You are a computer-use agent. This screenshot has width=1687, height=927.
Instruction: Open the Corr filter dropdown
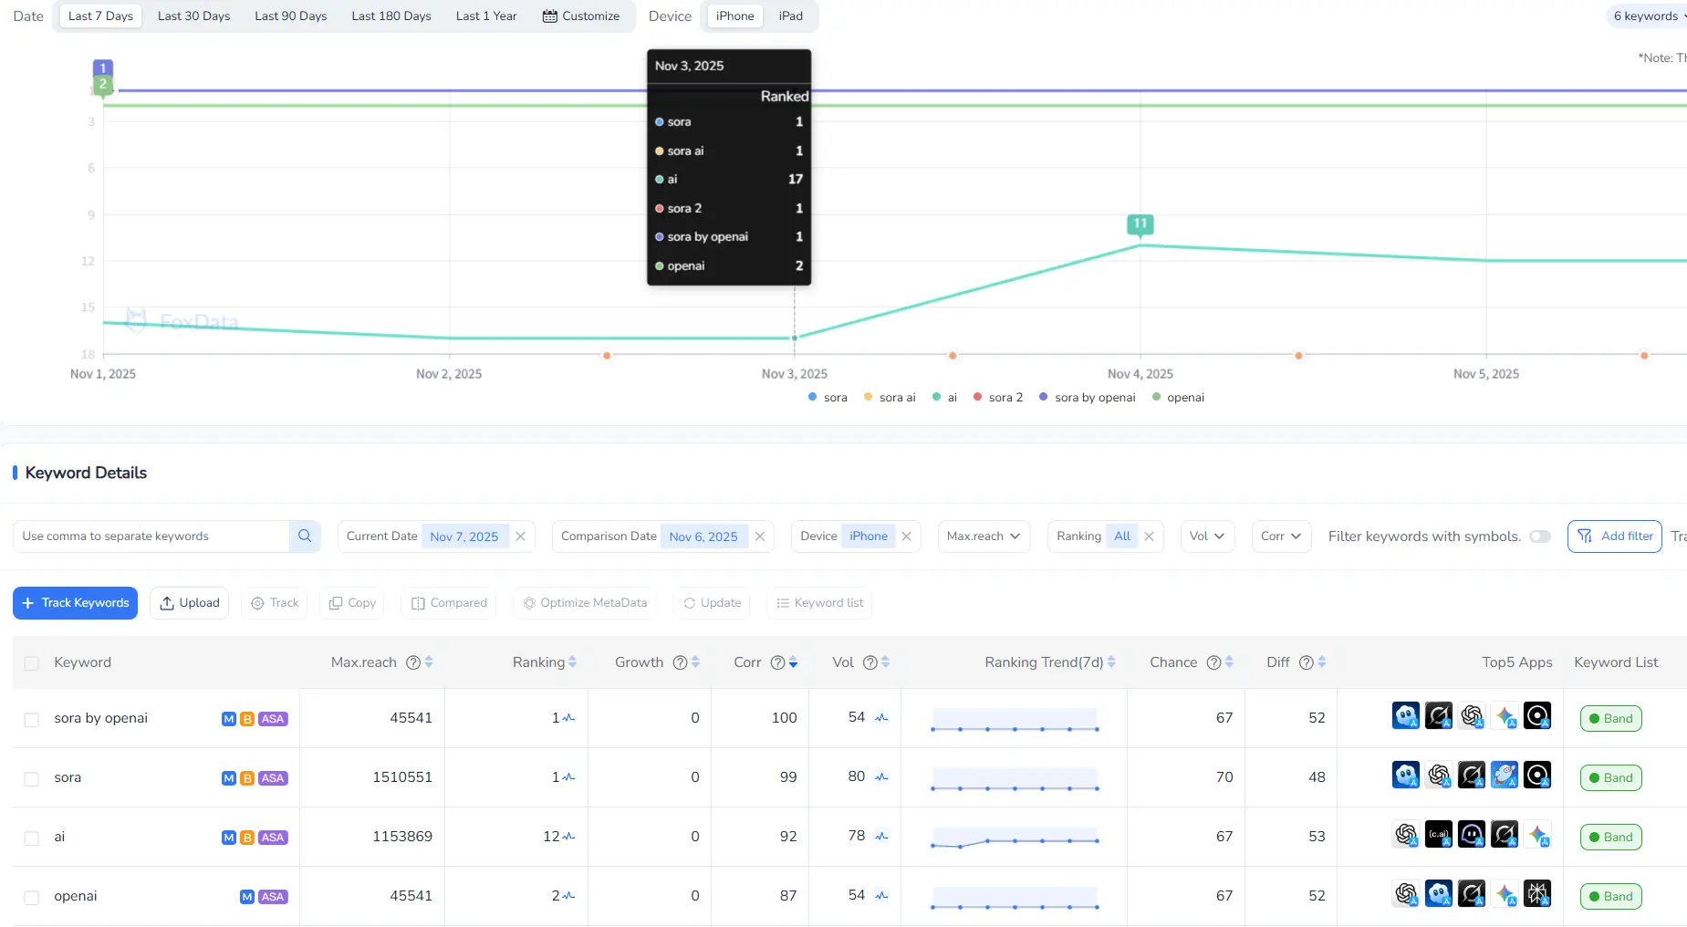click(x=1280, y=536)
